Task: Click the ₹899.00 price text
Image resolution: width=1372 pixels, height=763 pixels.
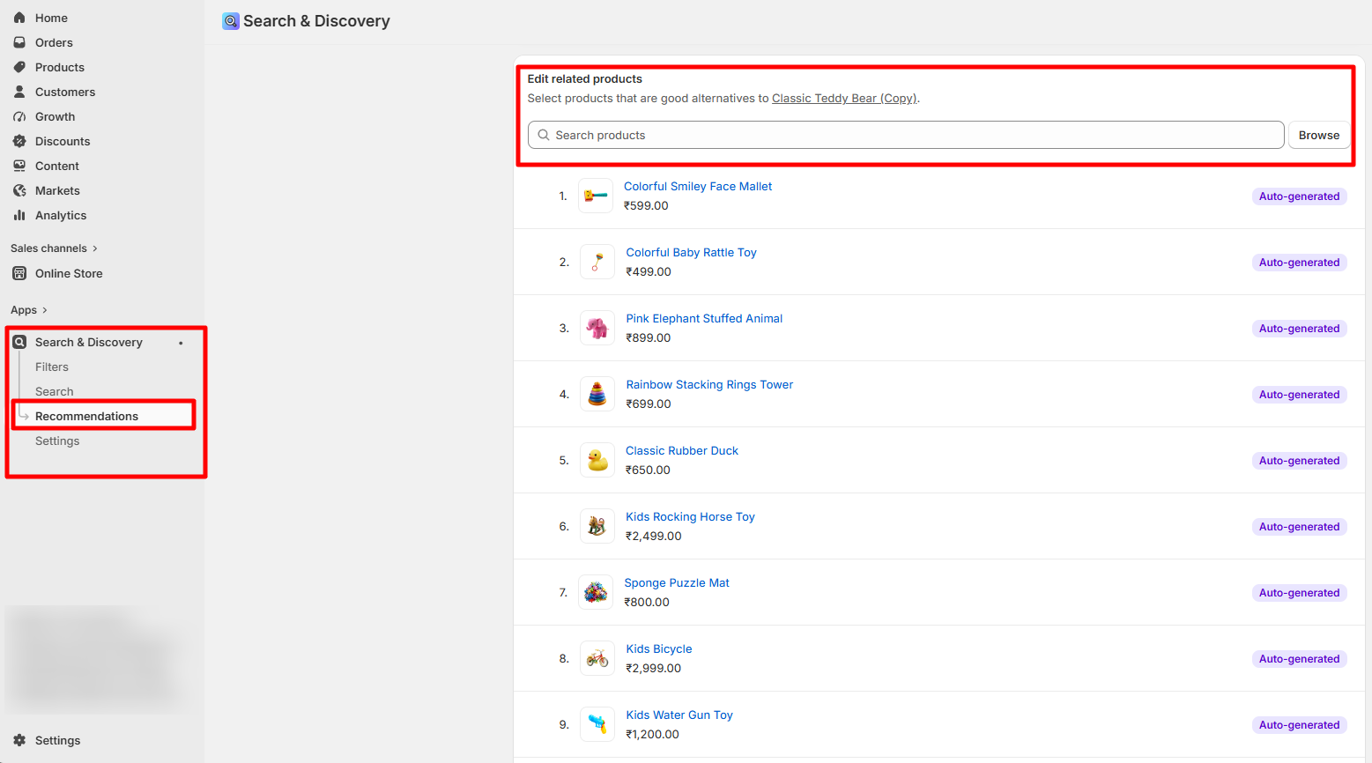Action: pos(649,337)
